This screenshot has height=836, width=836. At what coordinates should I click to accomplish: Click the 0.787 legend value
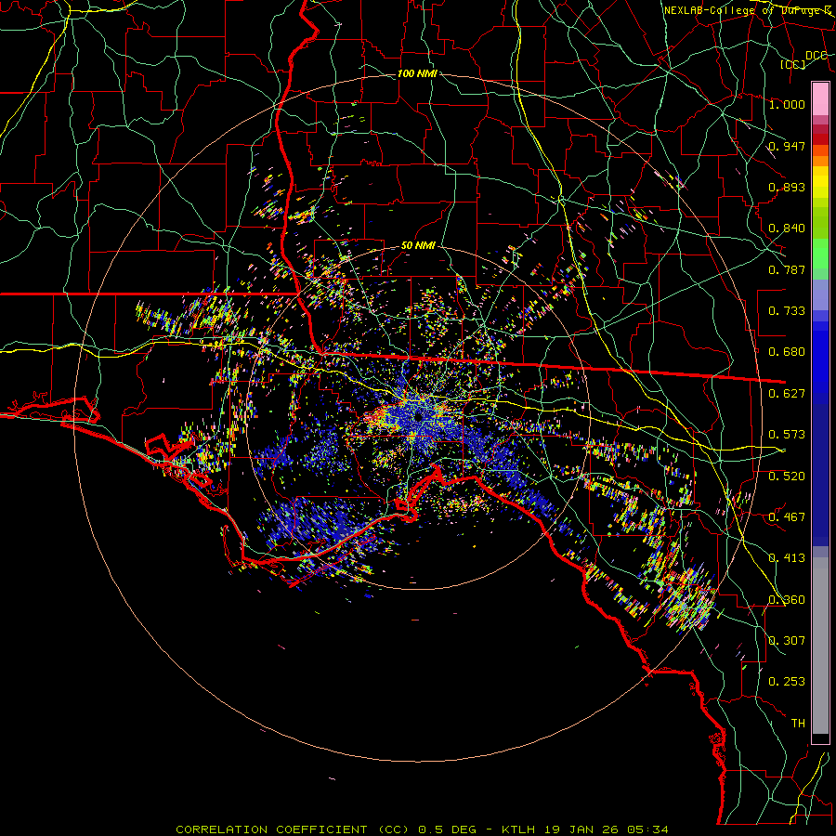787,269
